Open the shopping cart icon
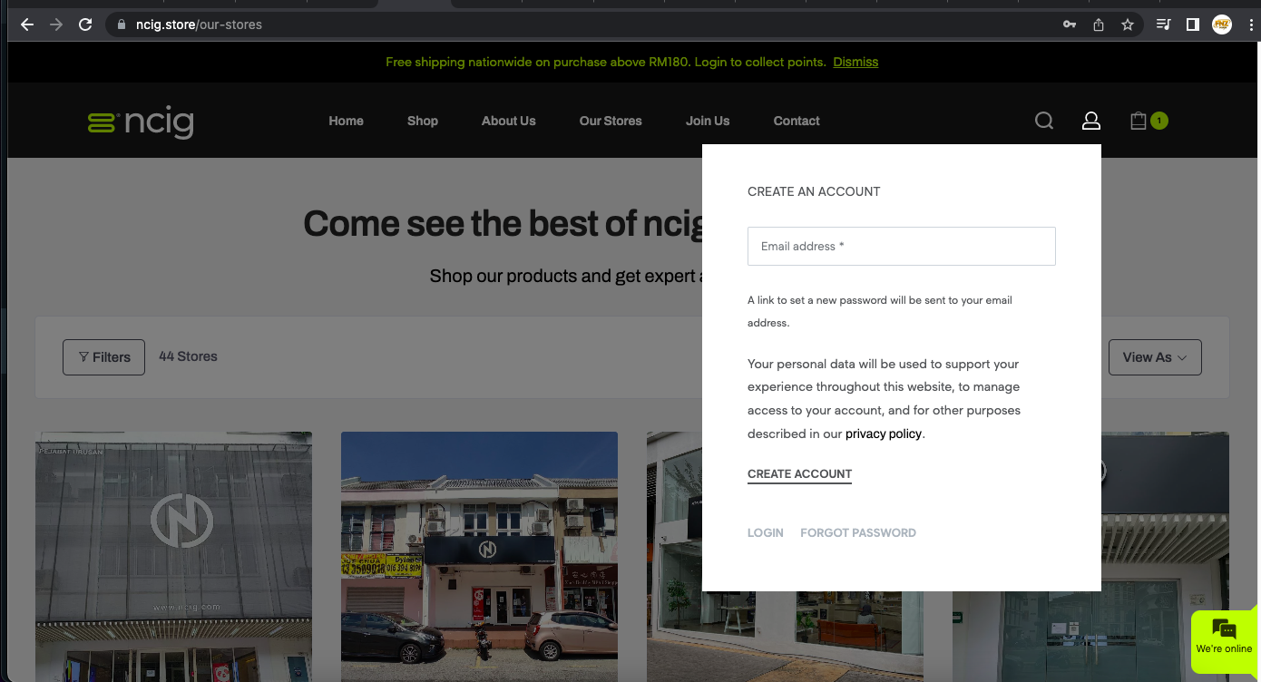Image resolution: width=1261 pixels, height=682 pixels. point(1139,121)
